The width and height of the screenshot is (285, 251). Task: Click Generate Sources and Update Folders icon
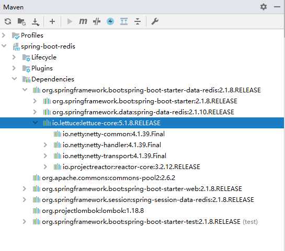click(x=21, y=21)
